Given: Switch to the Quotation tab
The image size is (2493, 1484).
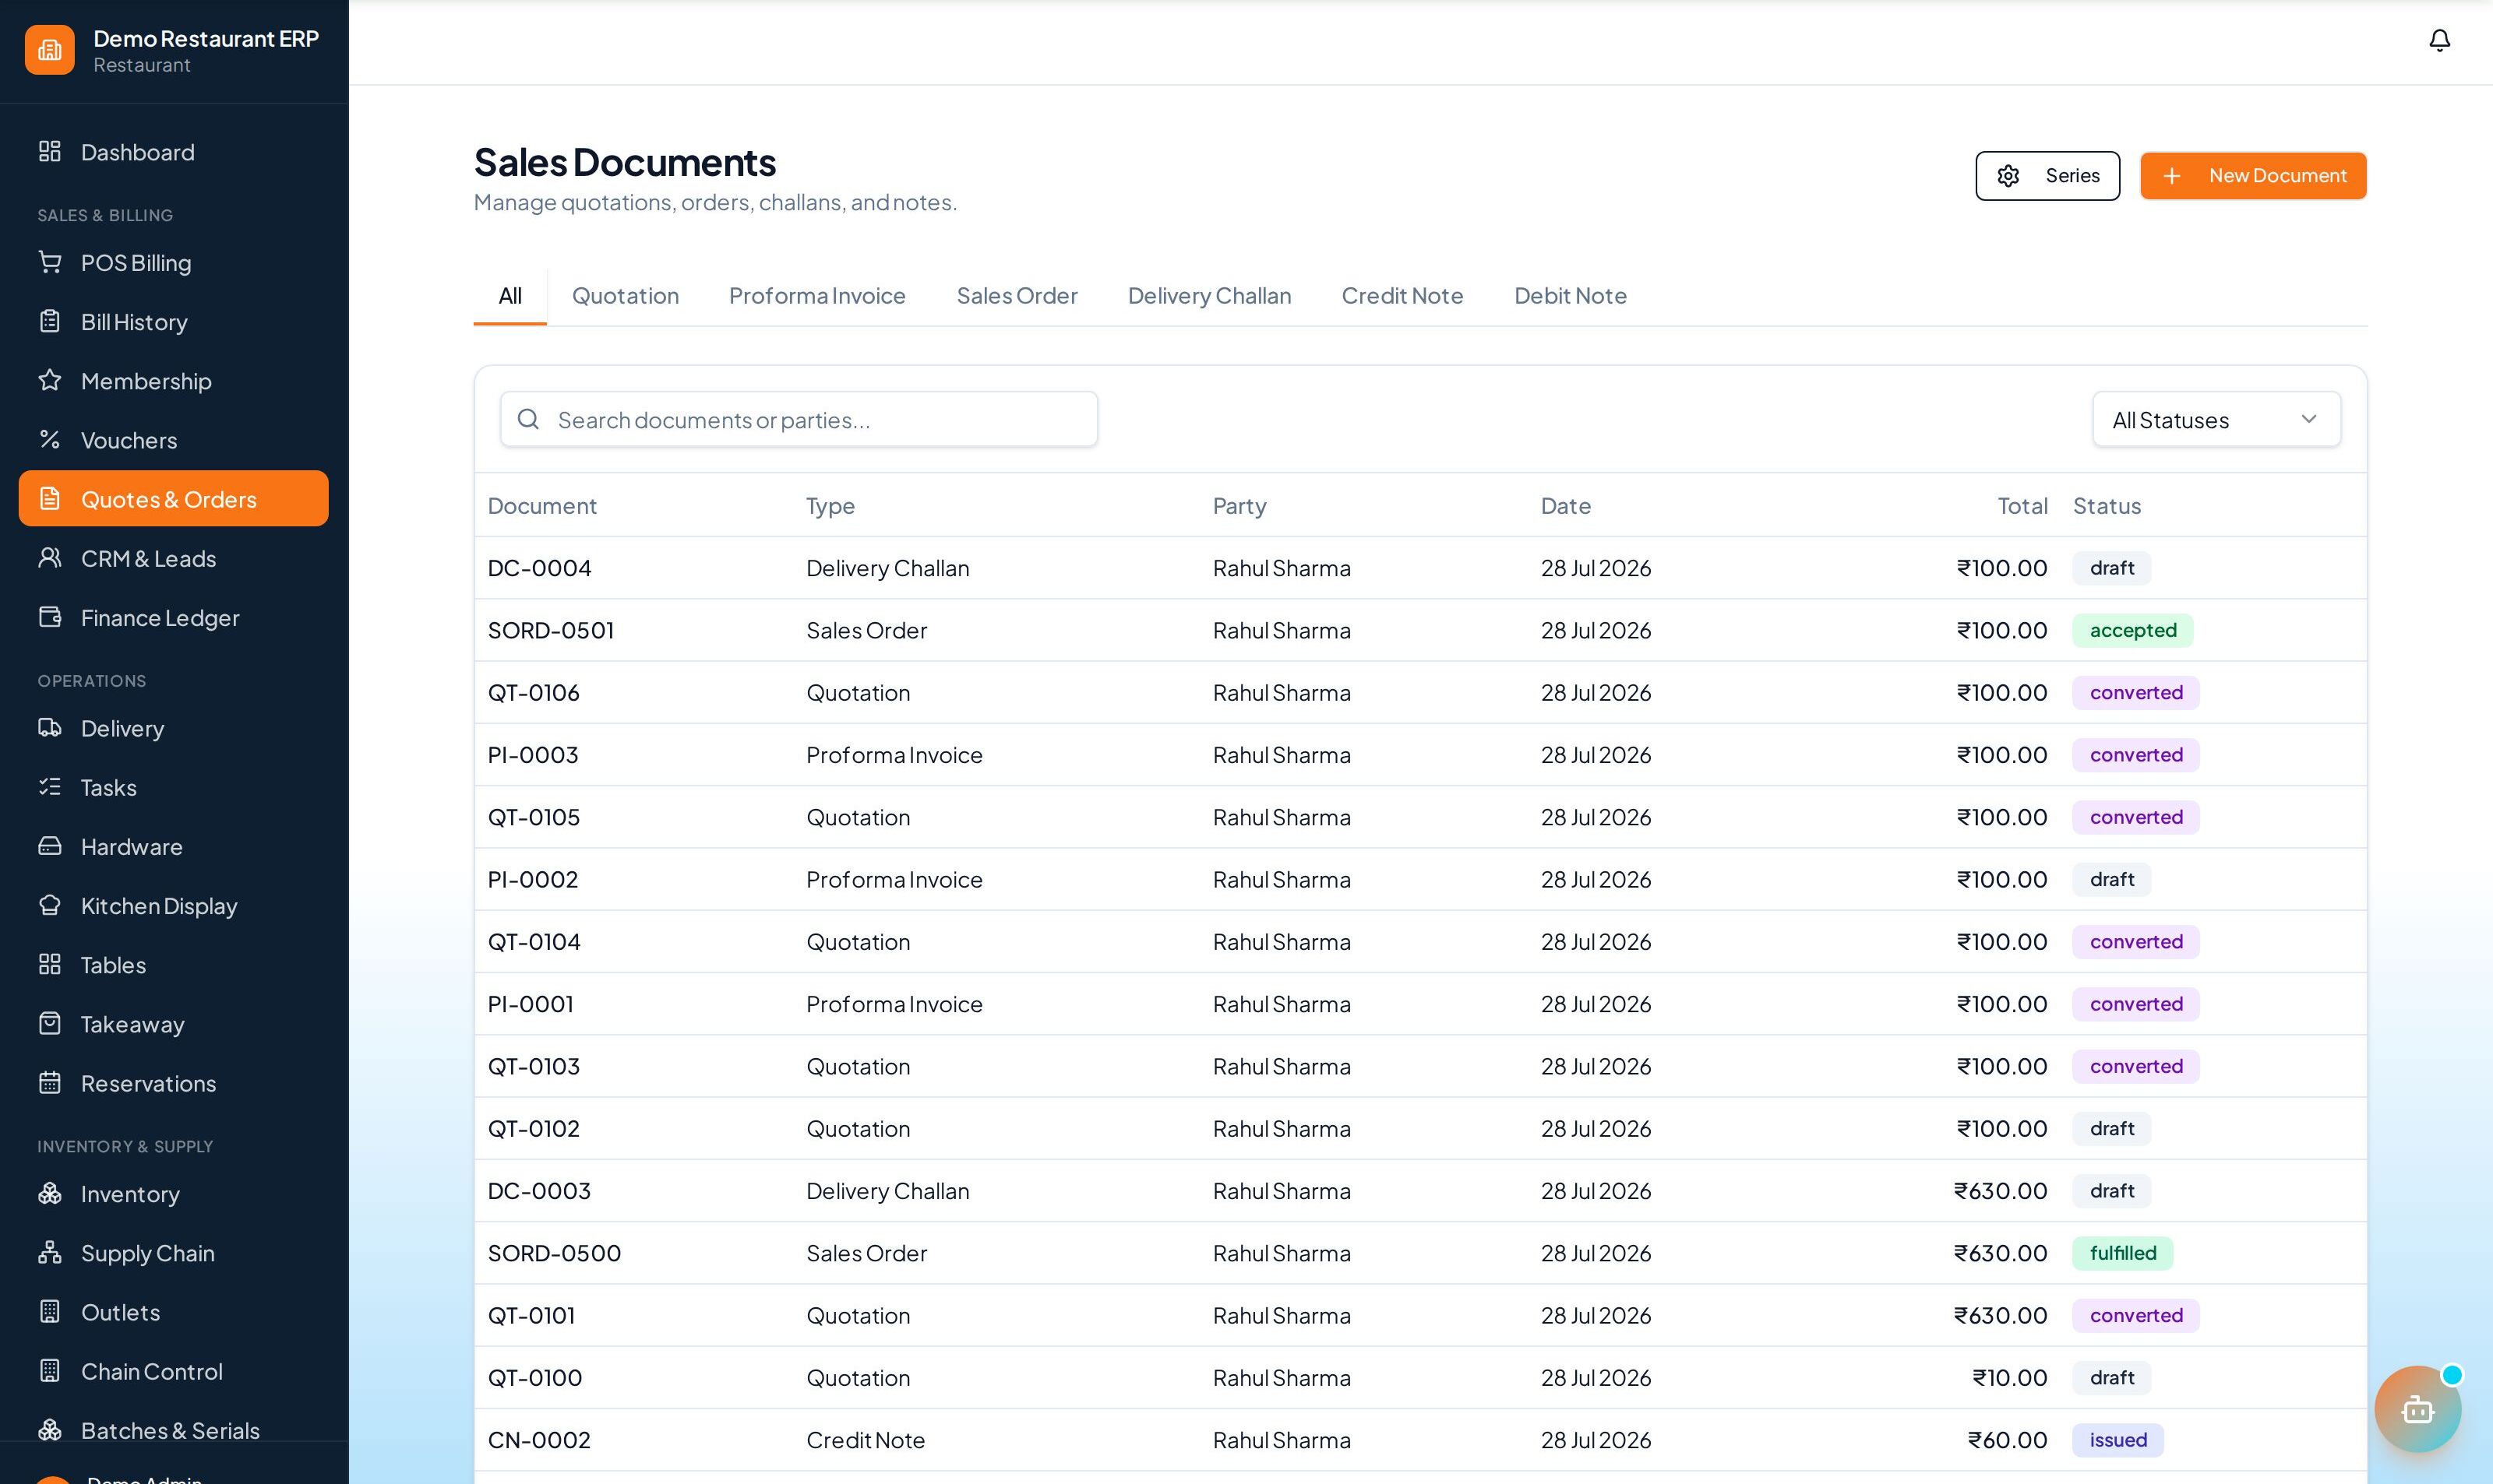Looking at the screenshot, I should pyautogui.click(x=626, y=296).
